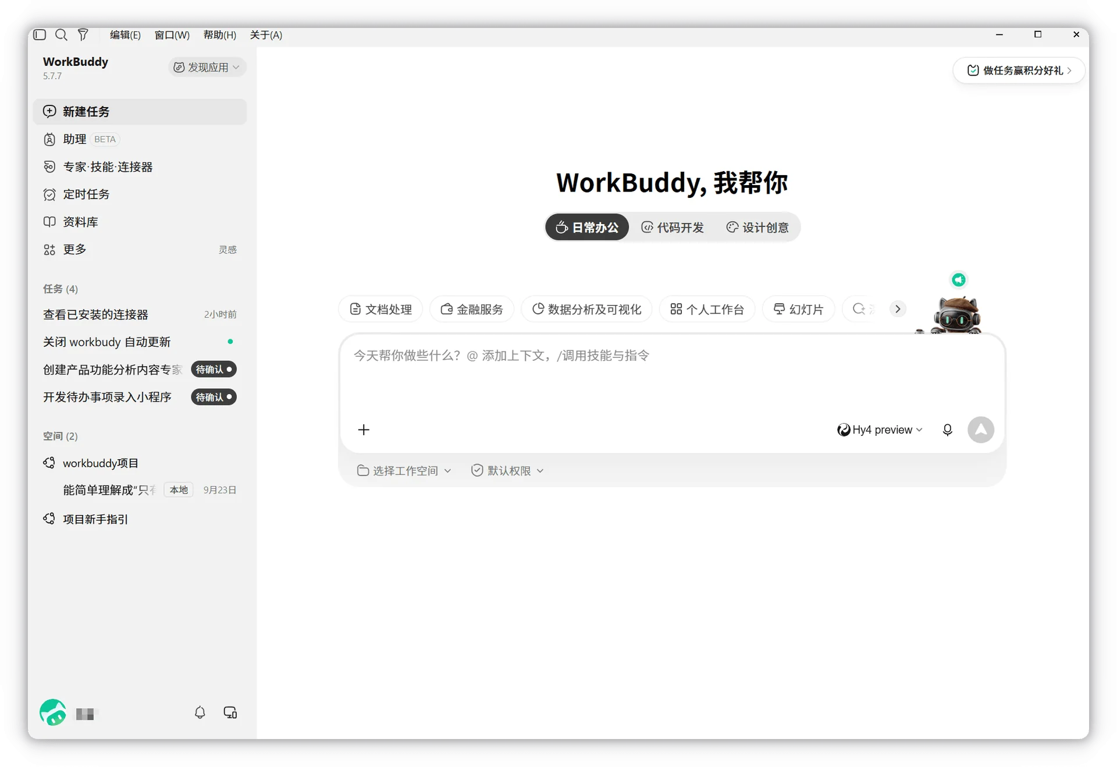The image size is (1117, 767).
Task: Click the filter funnel icon in title bar
Action: click(x=83, y=35)
